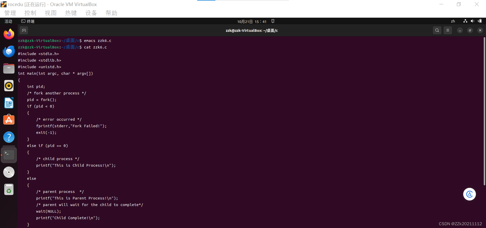Click the 'Child Complete!' printf line
This screenshot has width=486, height=228.
(x=68, y=218)
